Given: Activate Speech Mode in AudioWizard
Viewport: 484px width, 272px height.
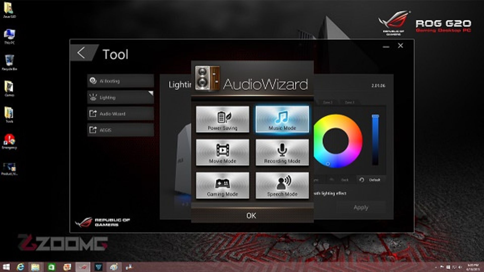Looking at the screenshot, I should (x=282, y=185).
